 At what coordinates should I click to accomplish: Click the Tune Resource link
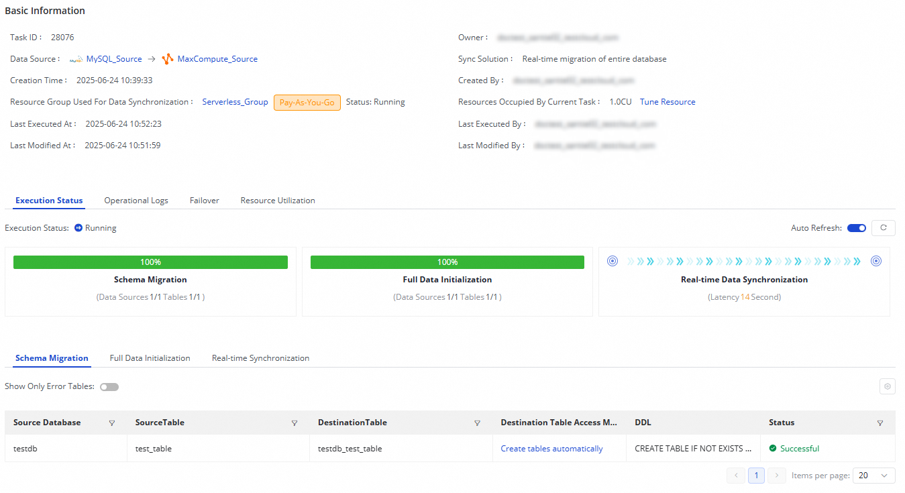668,102
